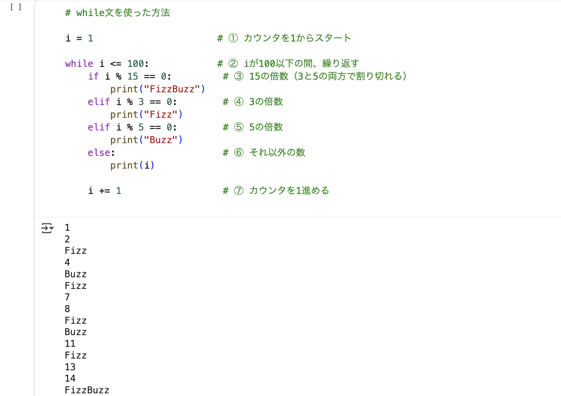The height and width of the screenshot is (396, 561).
Task: Click the 'if i % 15 == 0:' condition
Action: pyautogui.click(x=129, y=76)
